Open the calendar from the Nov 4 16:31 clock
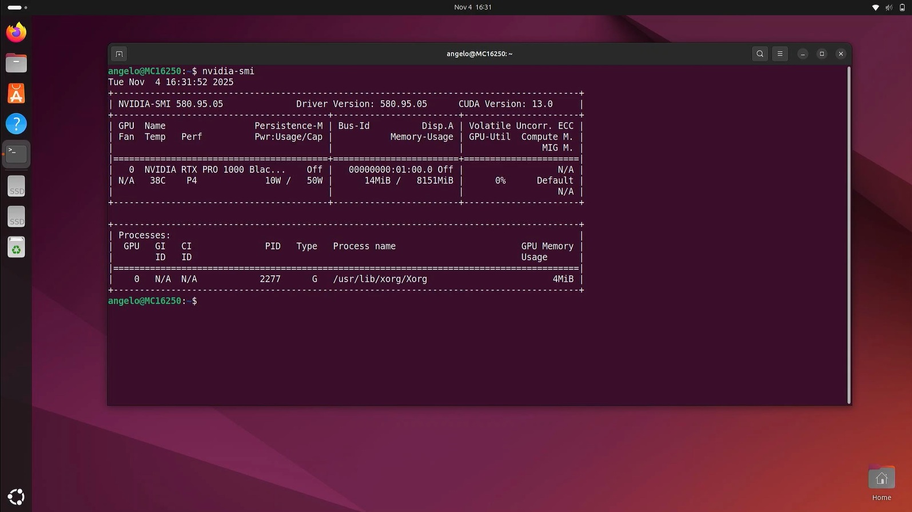 click(473, 7)
